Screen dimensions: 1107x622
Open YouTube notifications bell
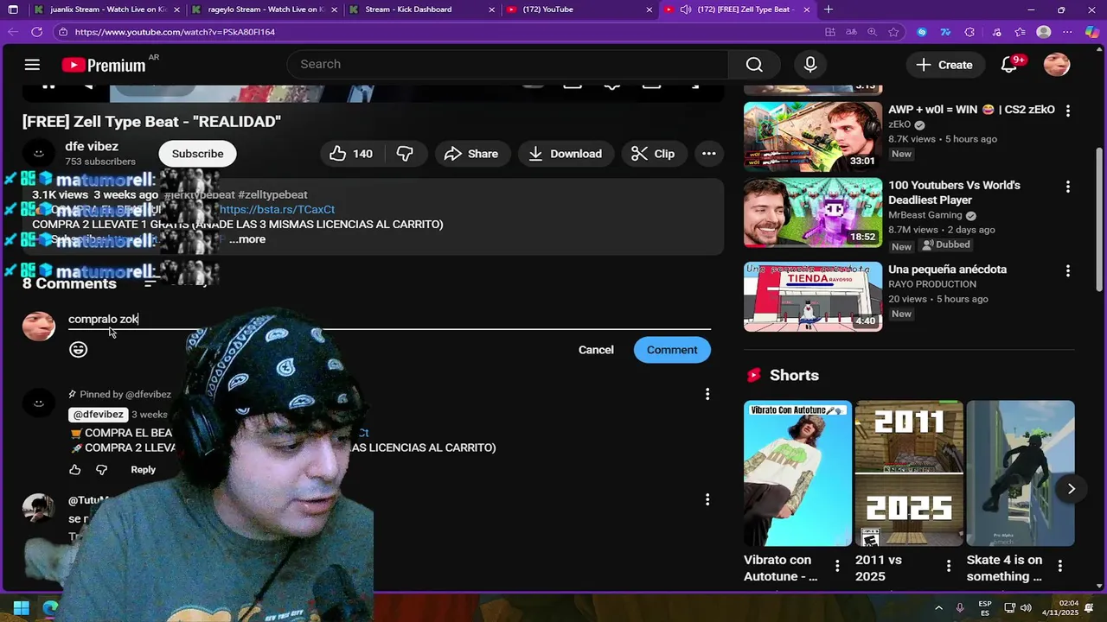coord(1009,65)
